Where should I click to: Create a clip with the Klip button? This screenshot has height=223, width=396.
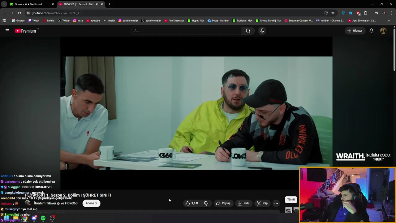pos(262,203)
